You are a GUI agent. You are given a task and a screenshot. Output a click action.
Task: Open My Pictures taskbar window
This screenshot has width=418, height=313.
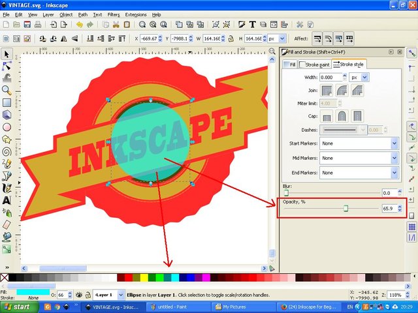[242, 307]
